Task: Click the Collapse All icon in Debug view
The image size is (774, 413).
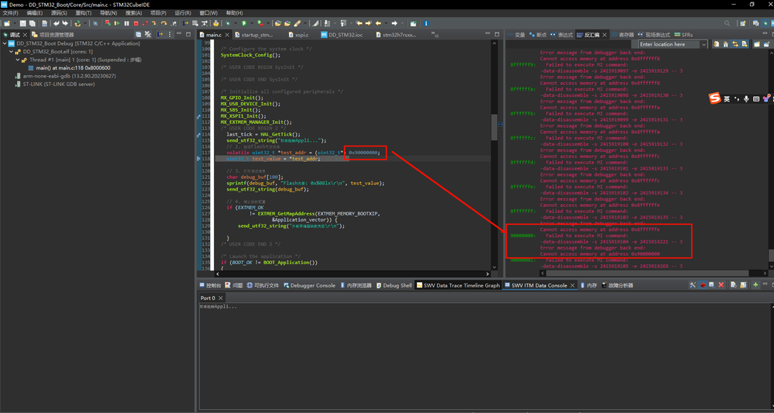Action: tap(138, 35)
